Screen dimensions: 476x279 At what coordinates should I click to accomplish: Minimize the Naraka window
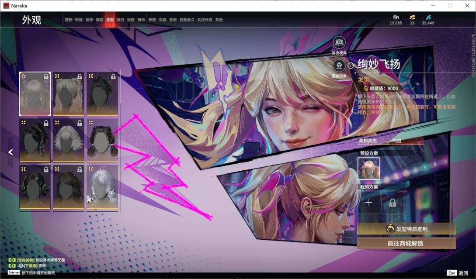(433, 6)
